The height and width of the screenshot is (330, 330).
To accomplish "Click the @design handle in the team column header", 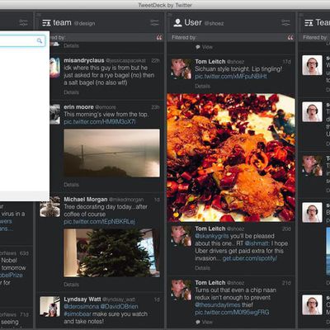I will tap(84, 24).
